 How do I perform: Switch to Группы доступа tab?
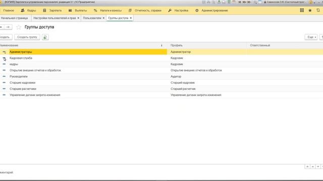(118, 18)
